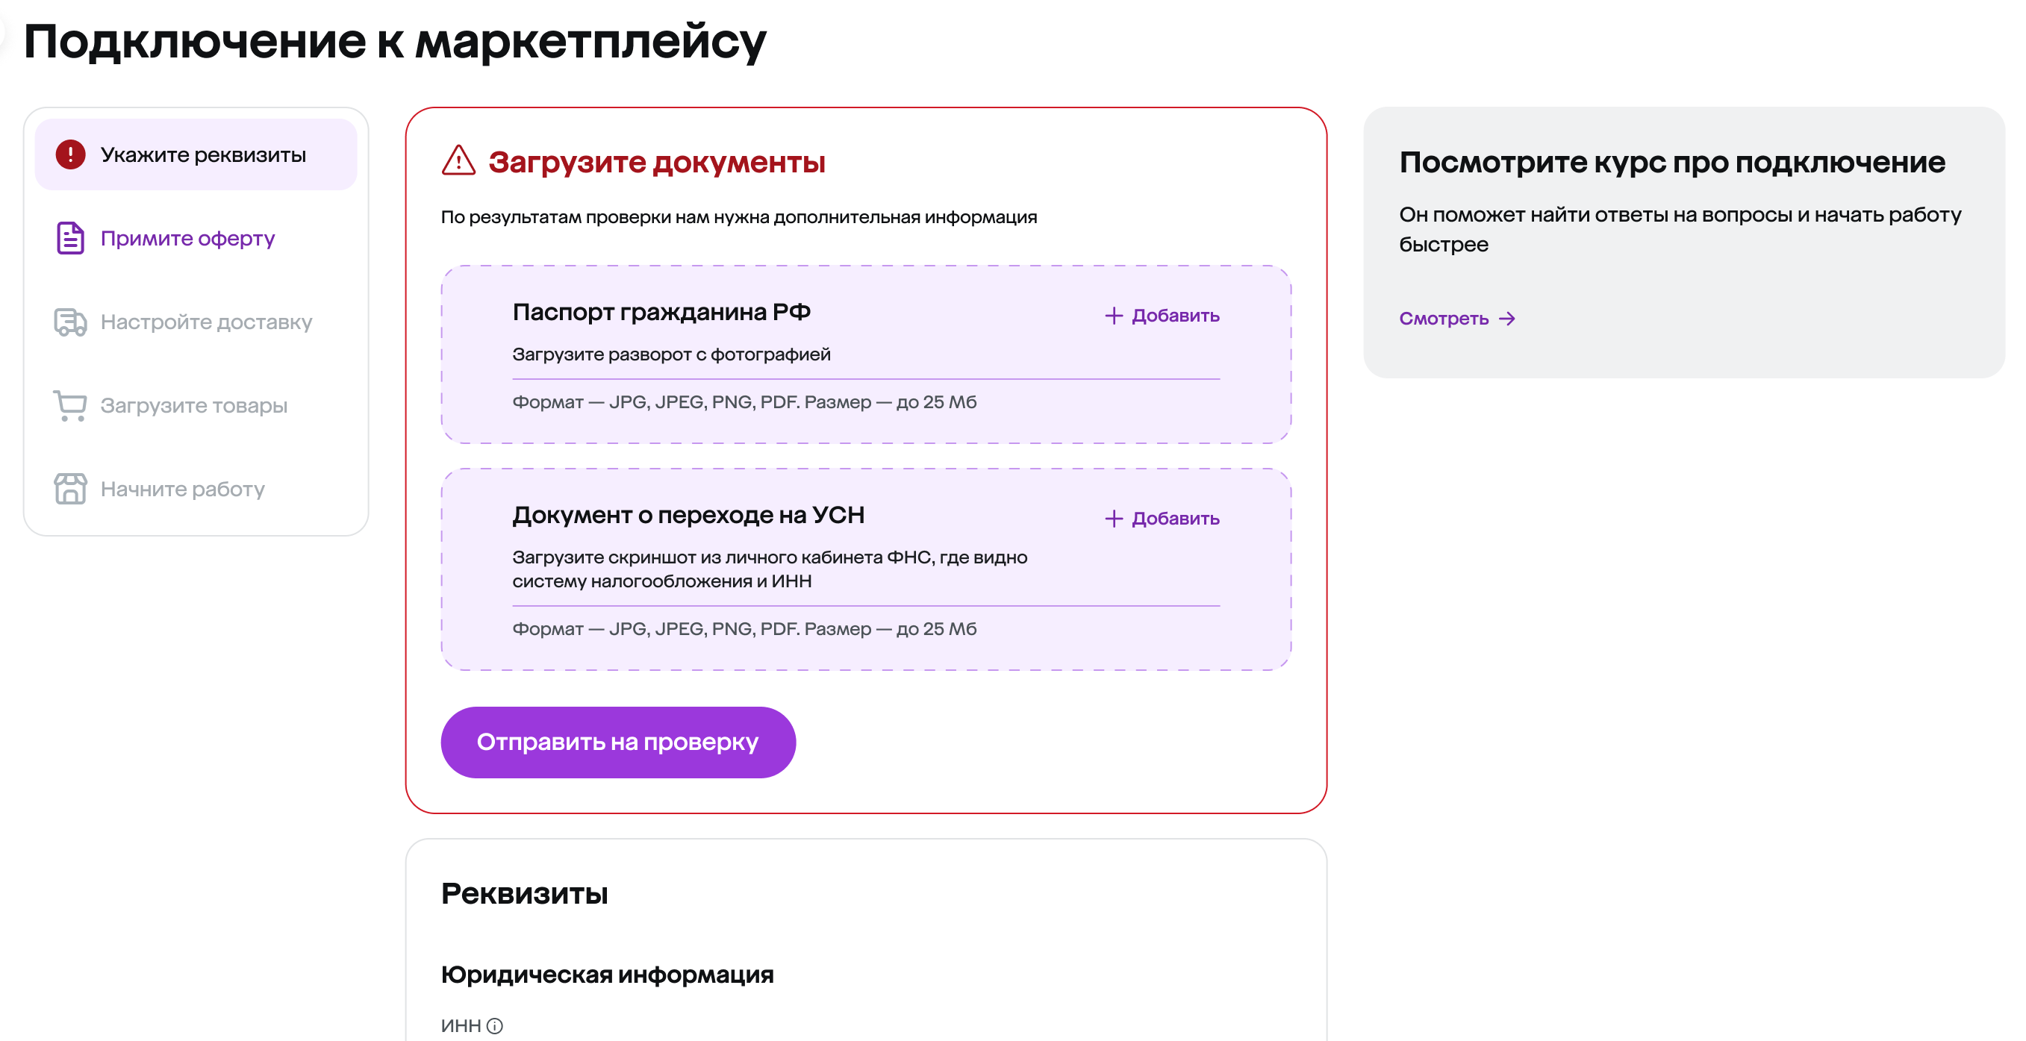Click Отправить на проверку button

tap(618, 742)
